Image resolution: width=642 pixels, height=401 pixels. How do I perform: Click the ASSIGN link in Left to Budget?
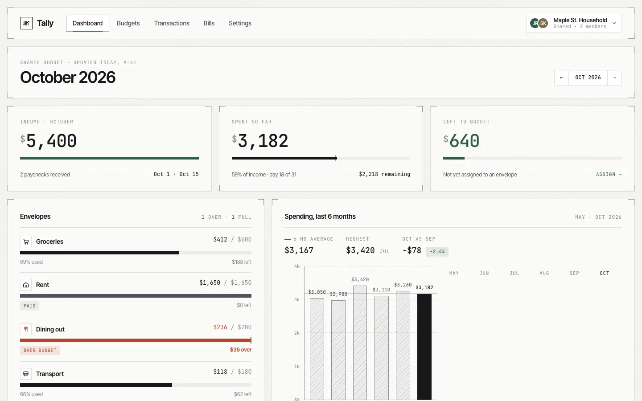click(609, 175)
